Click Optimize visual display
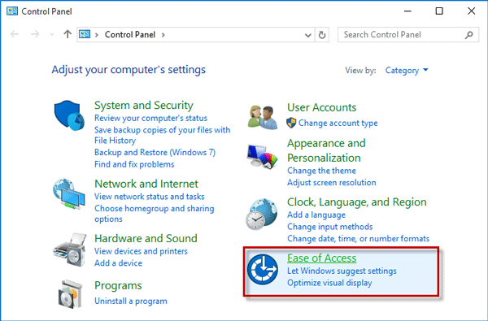Image resolution: width=488 pixels, height=321 pixels. point(329,283)
